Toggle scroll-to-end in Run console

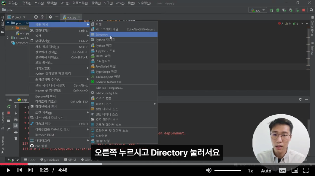point(16,126)
